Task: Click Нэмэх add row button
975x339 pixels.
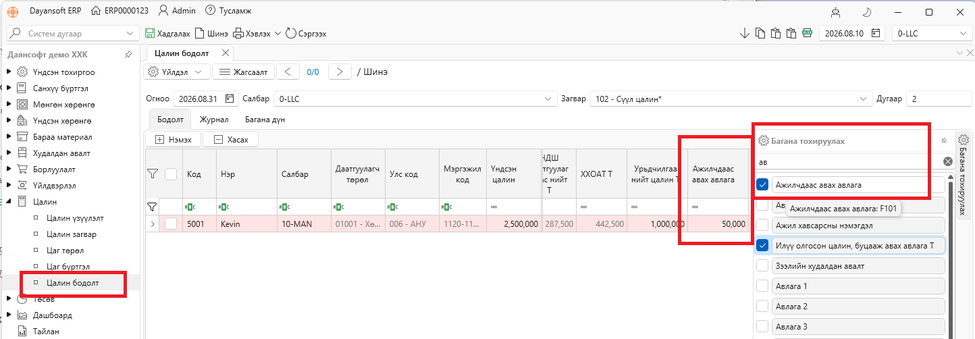Action: pyautogui.click(x=174, y=140)
